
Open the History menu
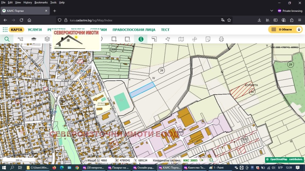27,3
